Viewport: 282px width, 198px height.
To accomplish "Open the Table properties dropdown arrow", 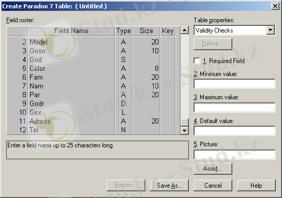I will coord(271,30).
